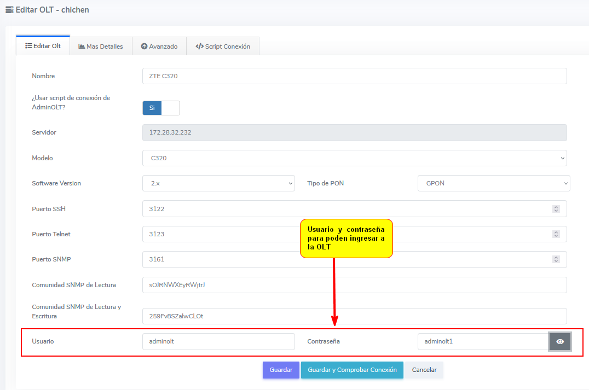The height and width of the screenshot is (390, 589).
Task: Click into the Nombre text field
Action: (x=354, y=76)
